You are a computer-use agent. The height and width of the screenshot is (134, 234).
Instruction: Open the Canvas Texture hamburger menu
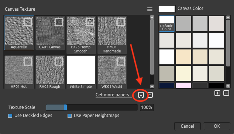150,9
